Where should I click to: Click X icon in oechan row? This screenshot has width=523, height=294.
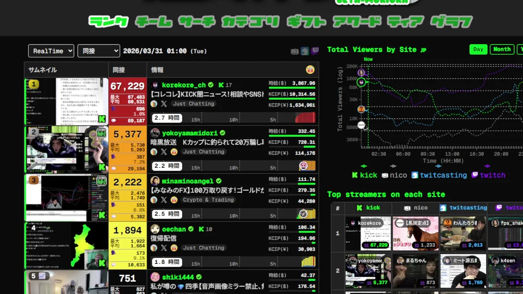164,248
